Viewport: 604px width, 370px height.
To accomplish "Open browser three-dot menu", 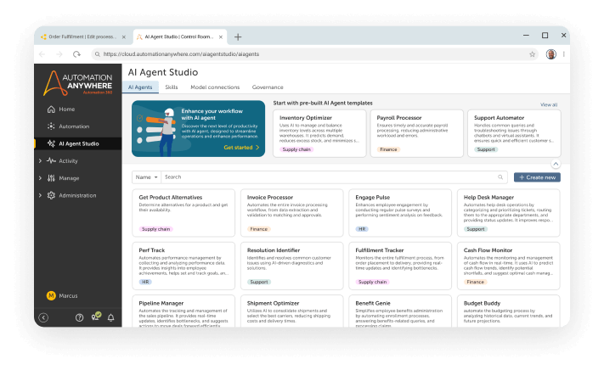I will [563, 54].
